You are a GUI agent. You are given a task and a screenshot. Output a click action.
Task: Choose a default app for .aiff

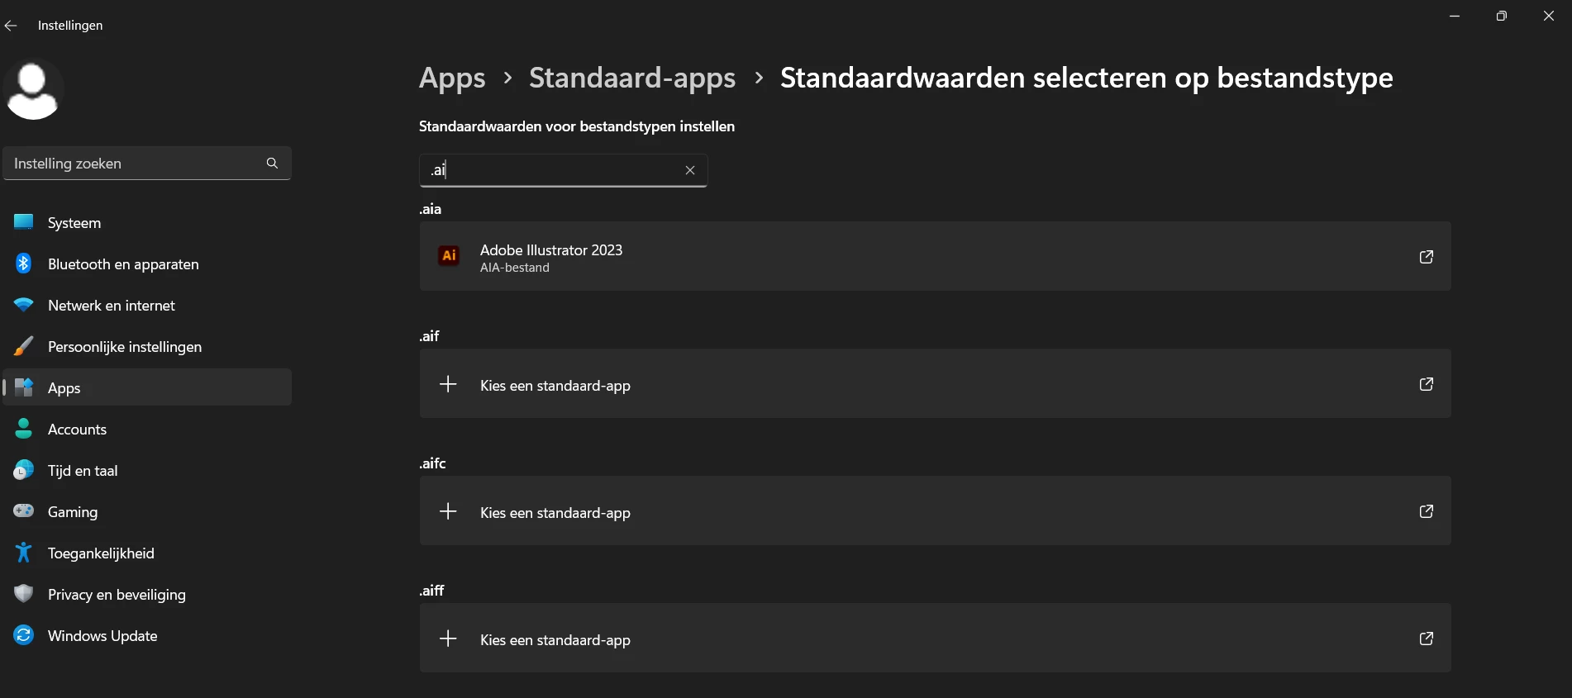point(935,638)
